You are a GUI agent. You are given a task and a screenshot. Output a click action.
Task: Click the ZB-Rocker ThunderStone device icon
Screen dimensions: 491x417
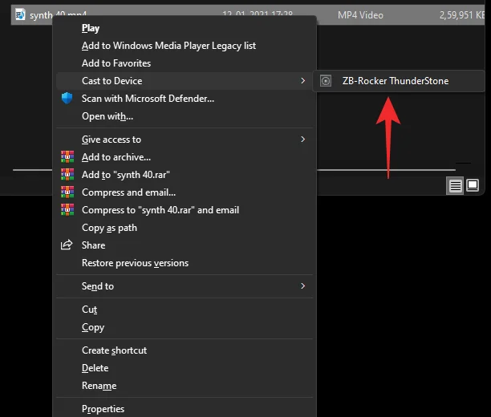(x=326, y=81)
